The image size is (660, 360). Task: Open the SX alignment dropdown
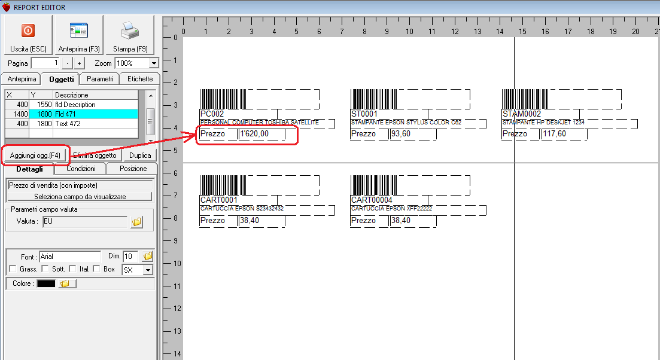148,270
